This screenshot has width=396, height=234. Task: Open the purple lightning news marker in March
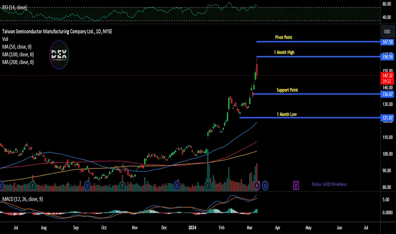(257, 185)
